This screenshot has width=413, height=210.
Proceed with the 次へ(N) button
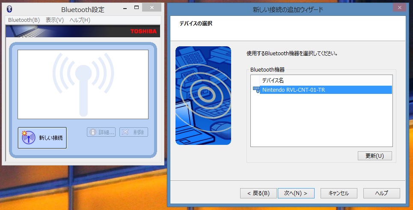pyautogui.click(x=296, y=193)
